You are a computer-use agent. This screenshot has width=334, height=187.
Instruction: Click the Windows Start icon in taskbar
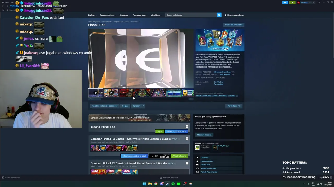click(x=144, y=184)
